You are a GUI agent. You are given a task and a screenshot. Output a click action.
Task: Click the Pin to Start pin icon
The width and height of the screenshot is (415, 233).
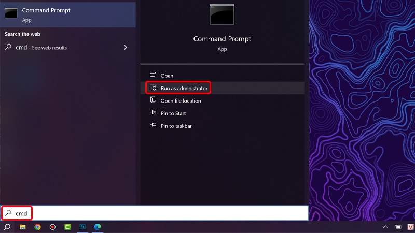[x=153, y=112]
